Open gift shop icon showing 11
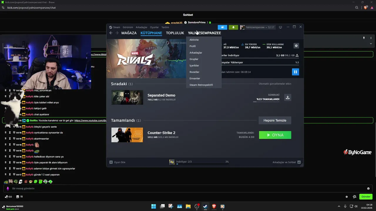This screenshot has width=376, height=211. (x=19, y=197)
